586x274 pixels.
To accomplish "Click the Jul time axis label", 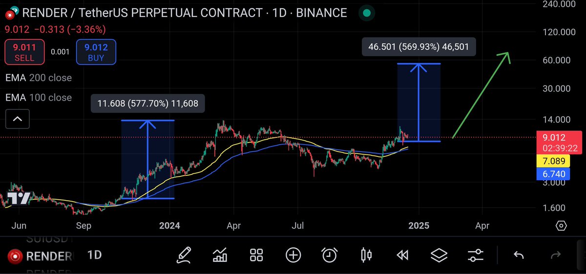I will click(298, 226).
